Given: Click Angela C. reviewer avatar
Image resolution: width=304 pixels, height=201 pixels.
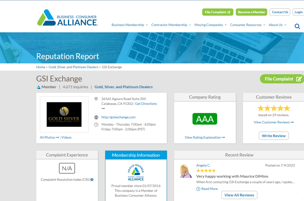Looking at the screenshot, I should click(186, 171).
